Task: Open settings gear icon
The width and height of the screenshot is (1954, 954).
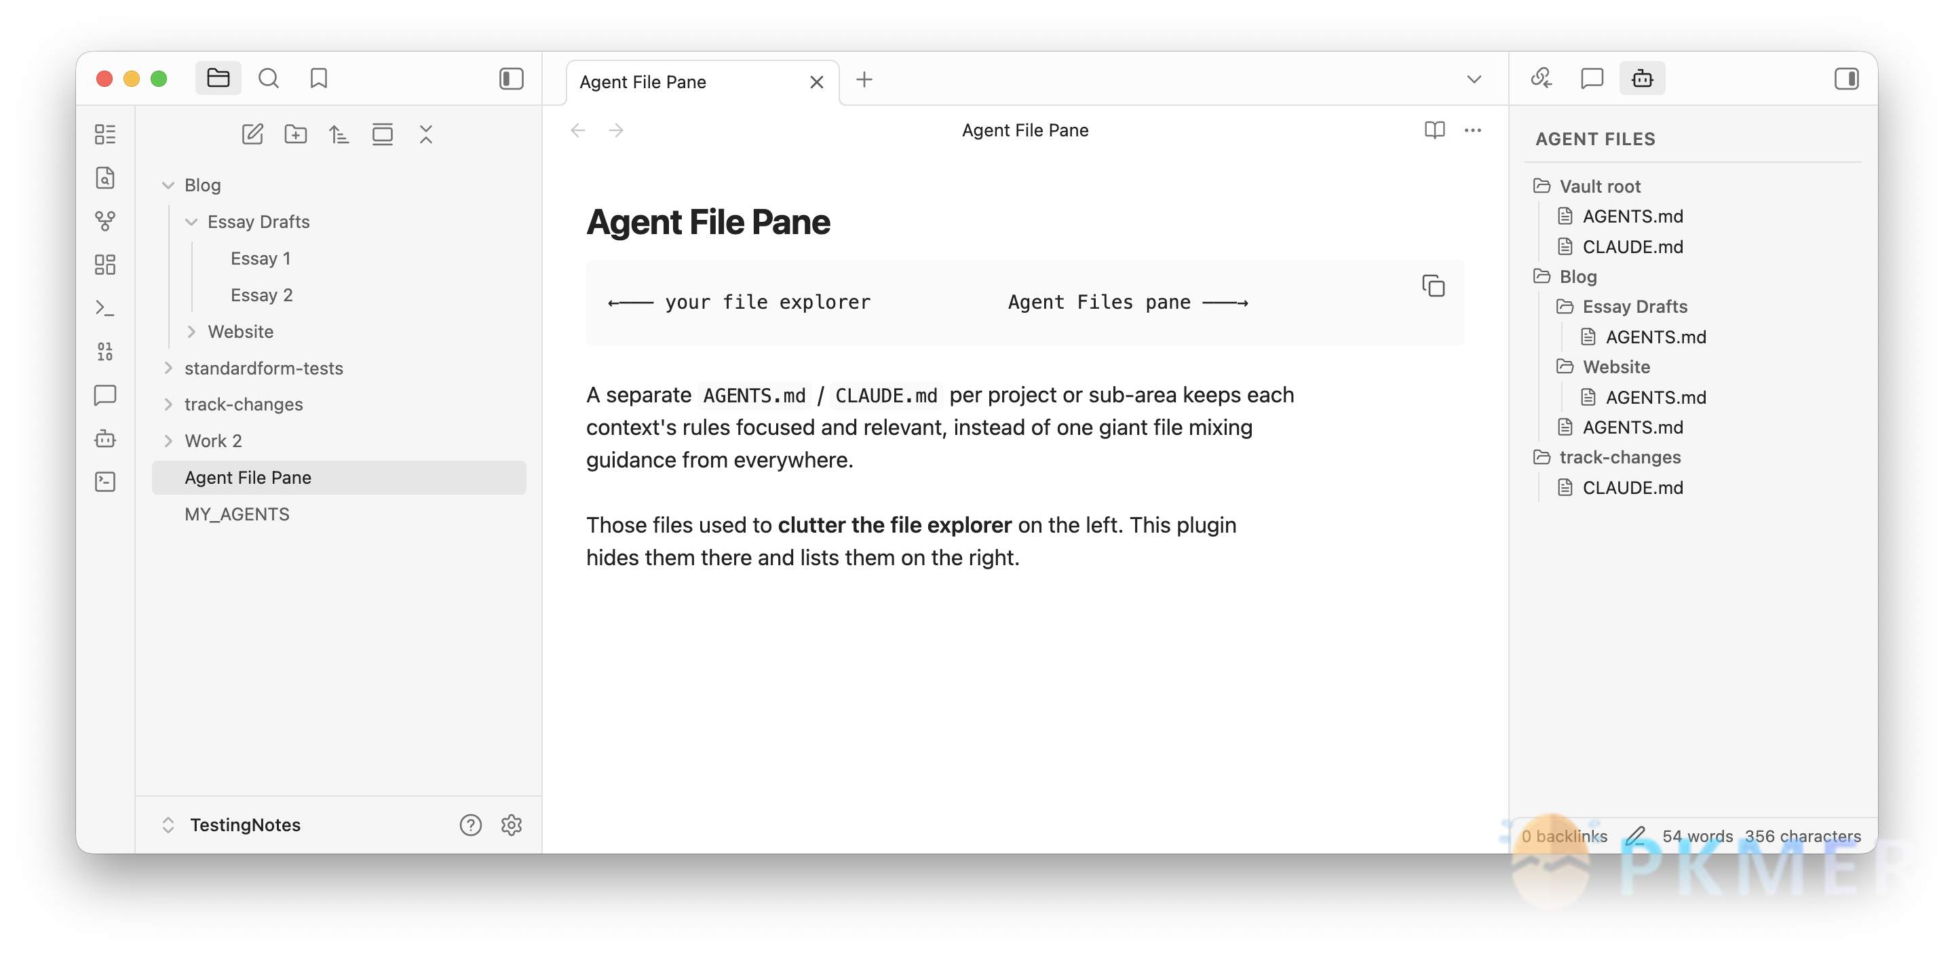Action: click(x=512, y=824)
